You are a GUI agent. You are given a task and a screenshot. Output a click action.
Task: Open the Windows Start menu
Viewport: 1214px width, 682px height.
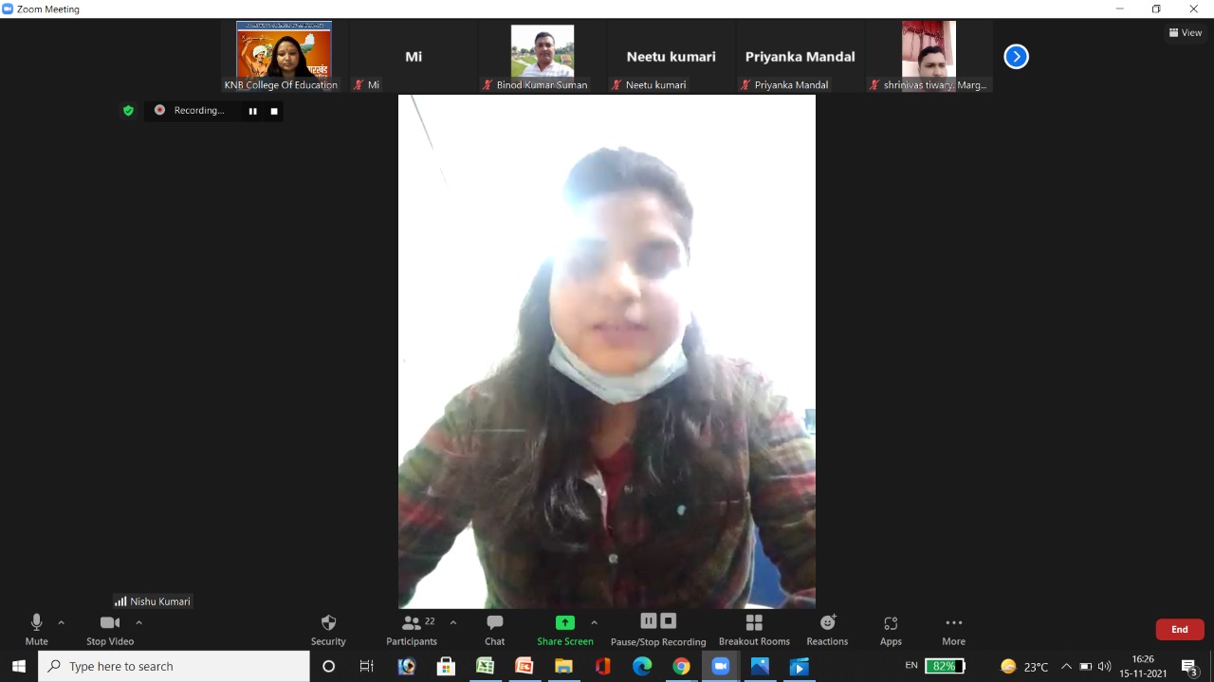coord(19,667)
